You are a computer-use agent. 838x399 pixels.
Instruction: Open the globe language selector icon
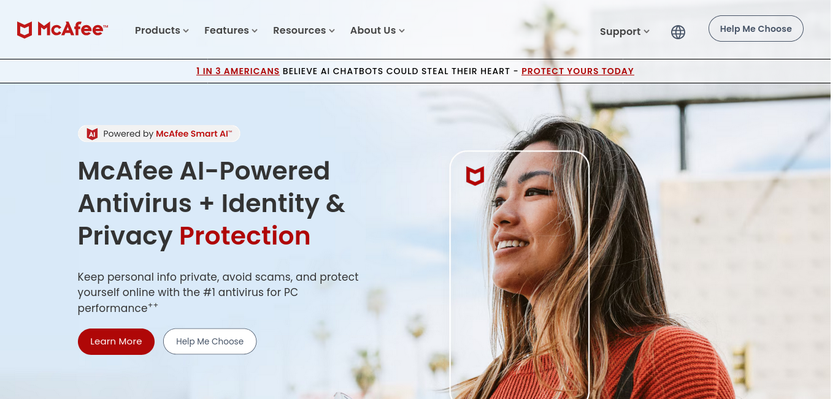pyautogui.click(x=678, y=32)
